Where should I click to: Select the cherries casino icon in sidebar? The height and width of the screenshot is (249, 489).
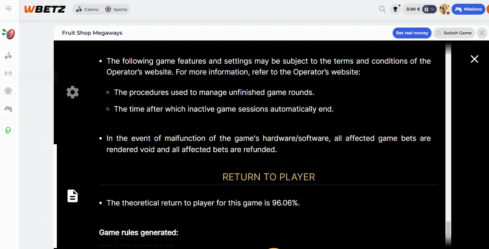coord(9,55)
